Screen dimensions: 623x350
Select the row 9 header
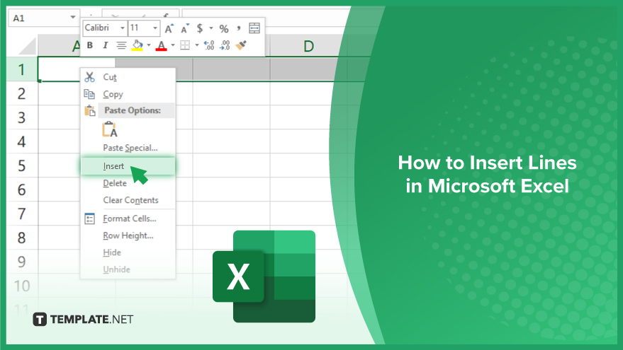click(22, 262)
